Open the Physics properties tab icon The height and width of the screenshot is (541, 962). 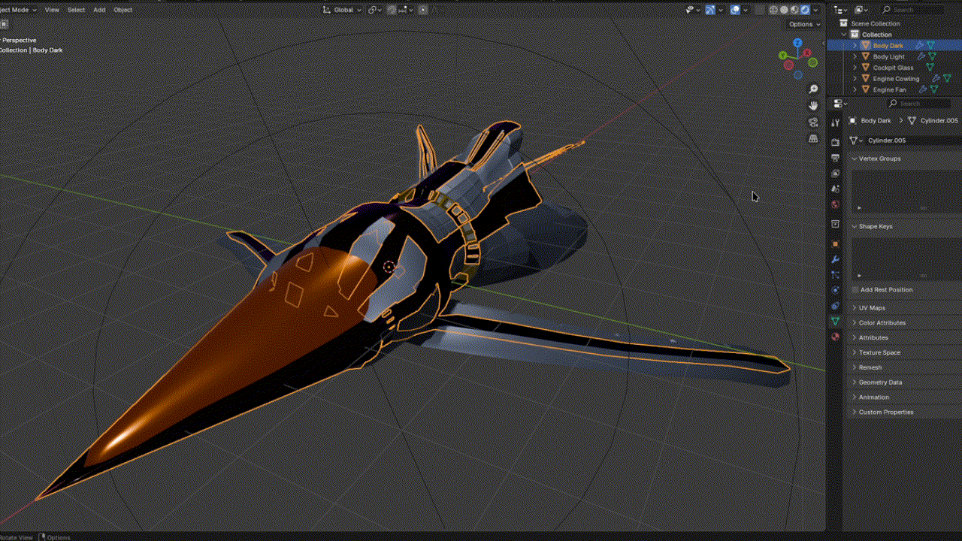[x=835, y=290]
